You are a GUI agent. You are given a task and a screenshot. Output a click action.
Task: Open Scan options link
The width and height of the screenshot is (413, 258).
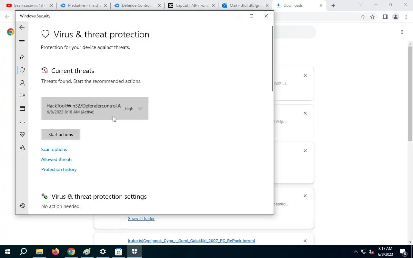54,149
